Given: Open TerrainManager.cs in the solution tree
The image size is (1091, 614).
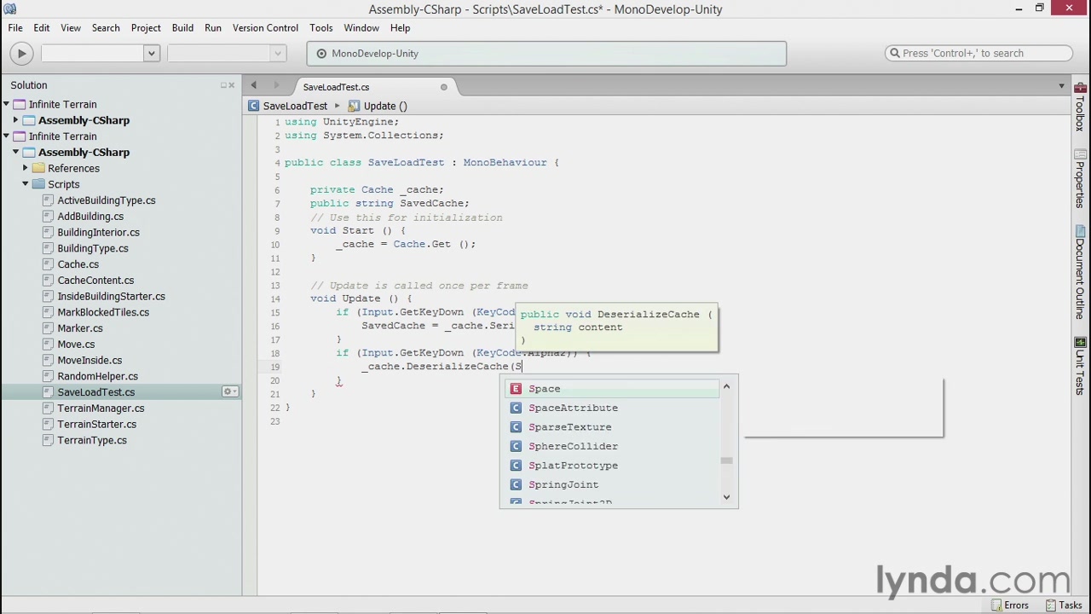Looking at the screenshot, I should [x=101, y=408].
